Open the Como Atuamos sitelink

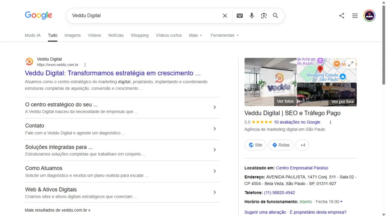pos(44,168)
